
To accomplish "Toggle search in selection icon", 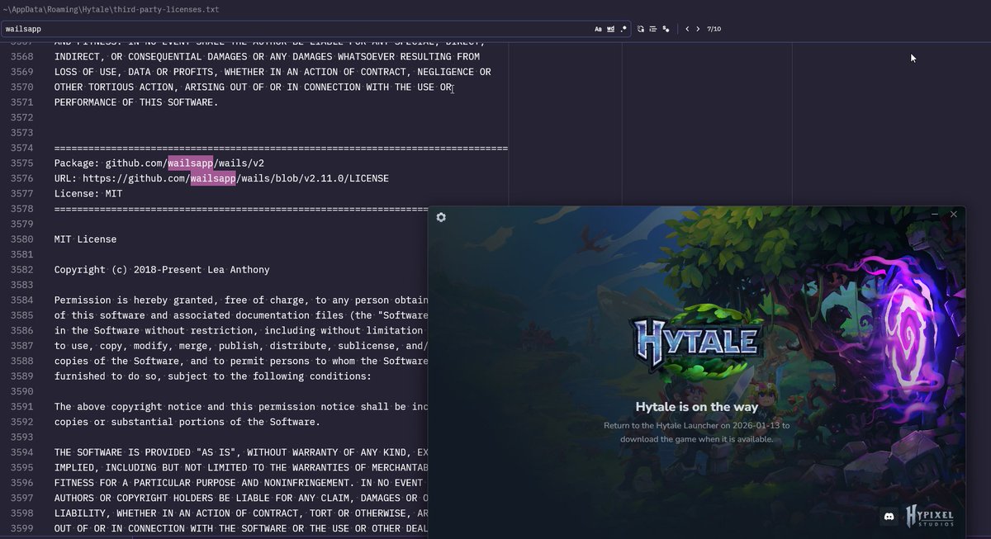I will (653, 29).
